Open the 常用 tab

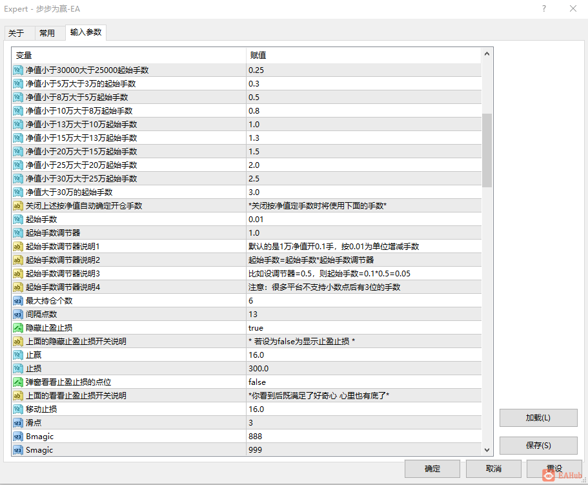click(47, 34)
